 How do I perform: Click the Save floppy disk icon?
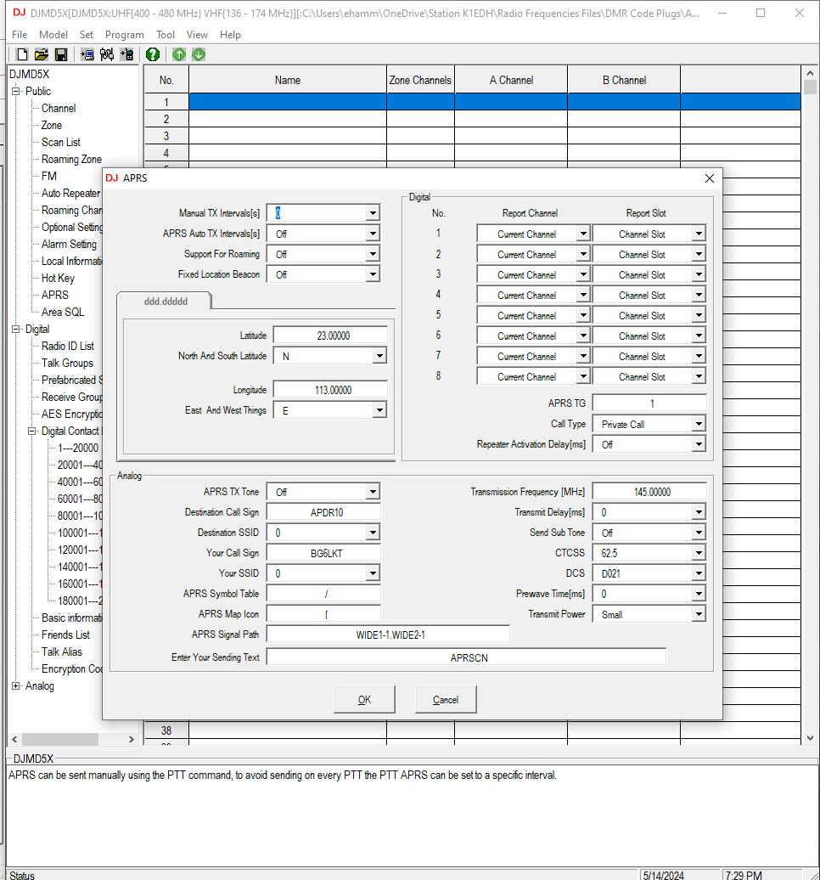(60, 54)
